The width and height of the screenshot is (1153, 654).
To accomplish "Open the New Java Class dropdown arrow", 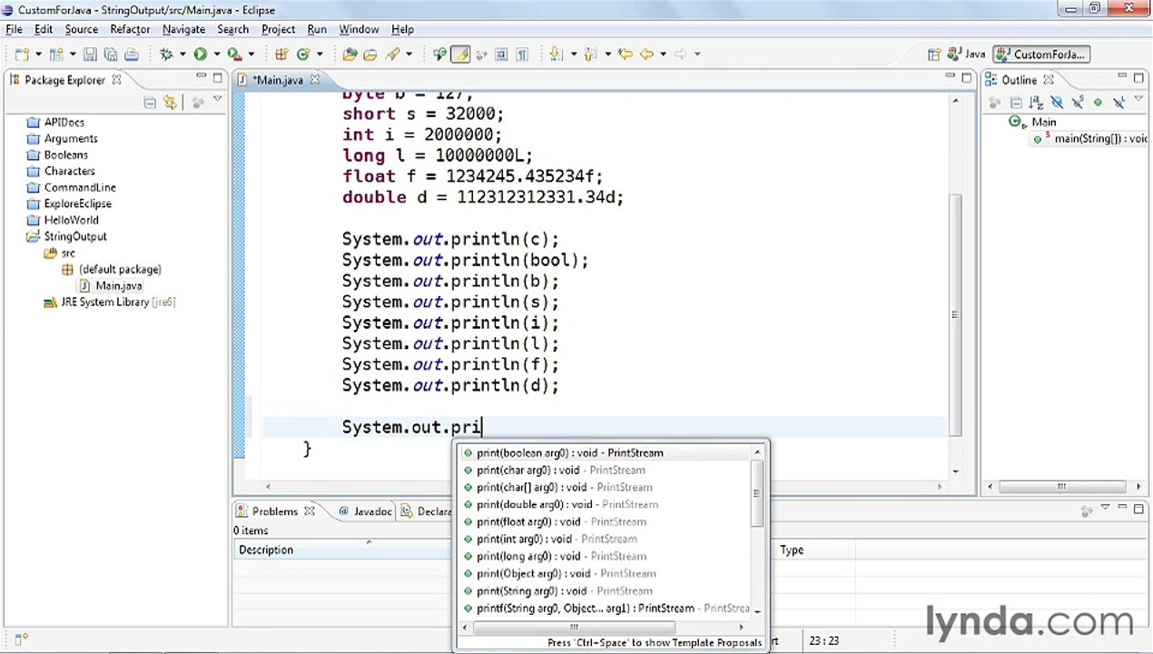I will 320,54.
